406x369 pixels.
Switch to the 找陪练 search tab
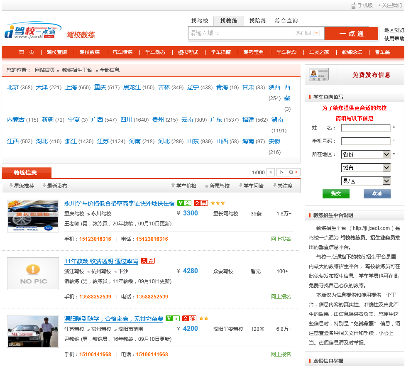coord(257,21)
